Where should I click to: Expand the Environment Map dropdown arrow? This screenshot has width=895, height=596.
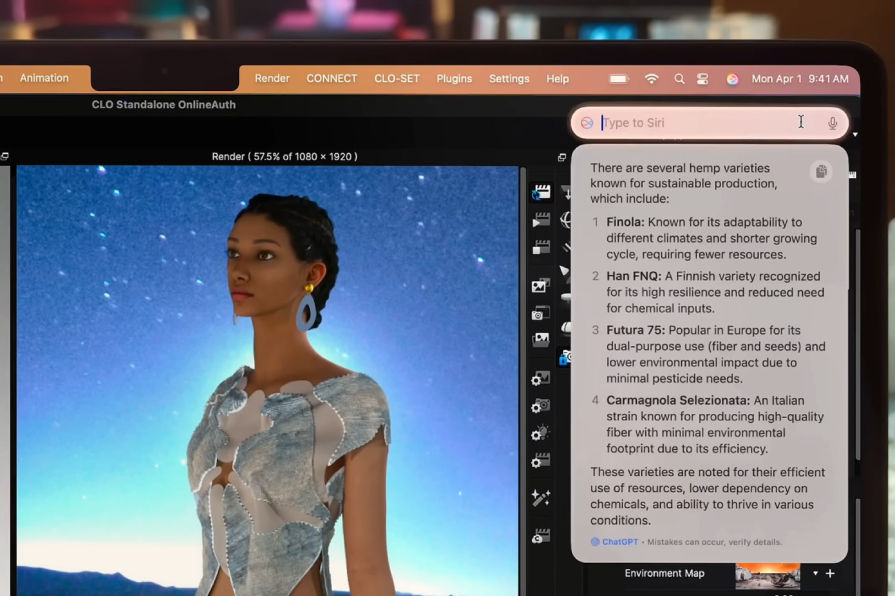pyautogui.click(x=815, y=573)
